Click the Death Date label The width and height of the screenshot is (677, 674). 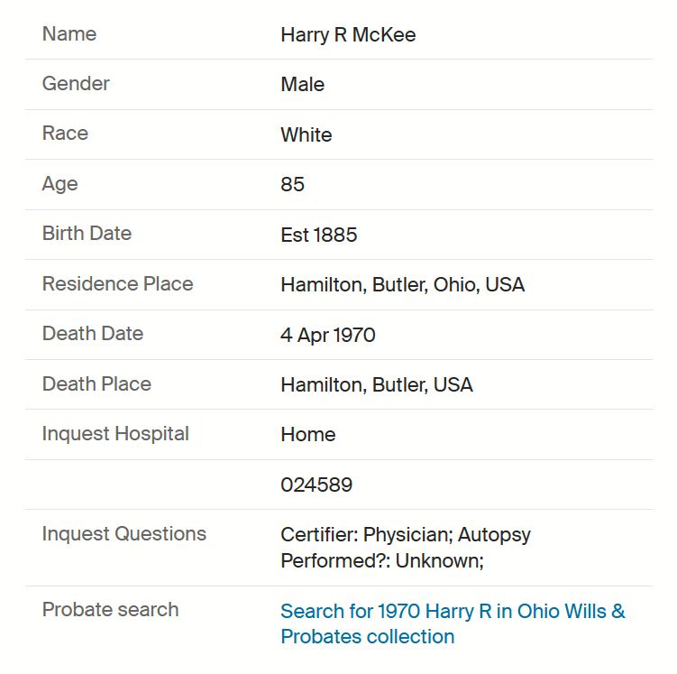tap(92, 334)
